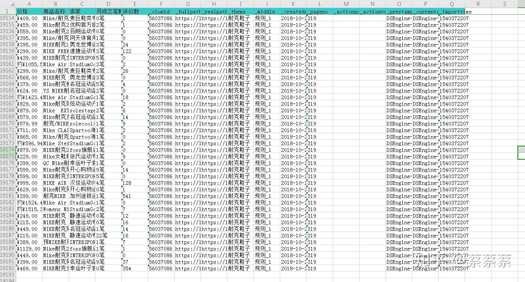The width and height of the screenshot is (525, 282).
Task: Select the price cell ¥829.00
Action: 29,104
